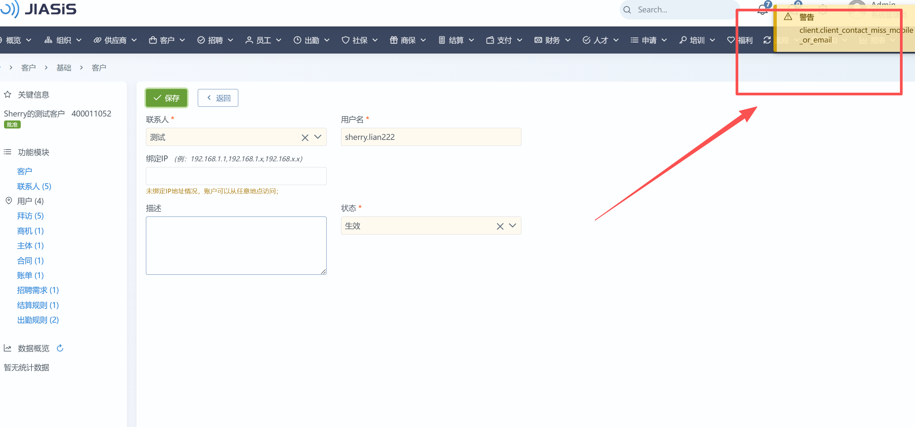Open the 联系人 (5) module link
Image resolution: width=915 pixels, height=427 pixels.
click(x=34, y=186)
